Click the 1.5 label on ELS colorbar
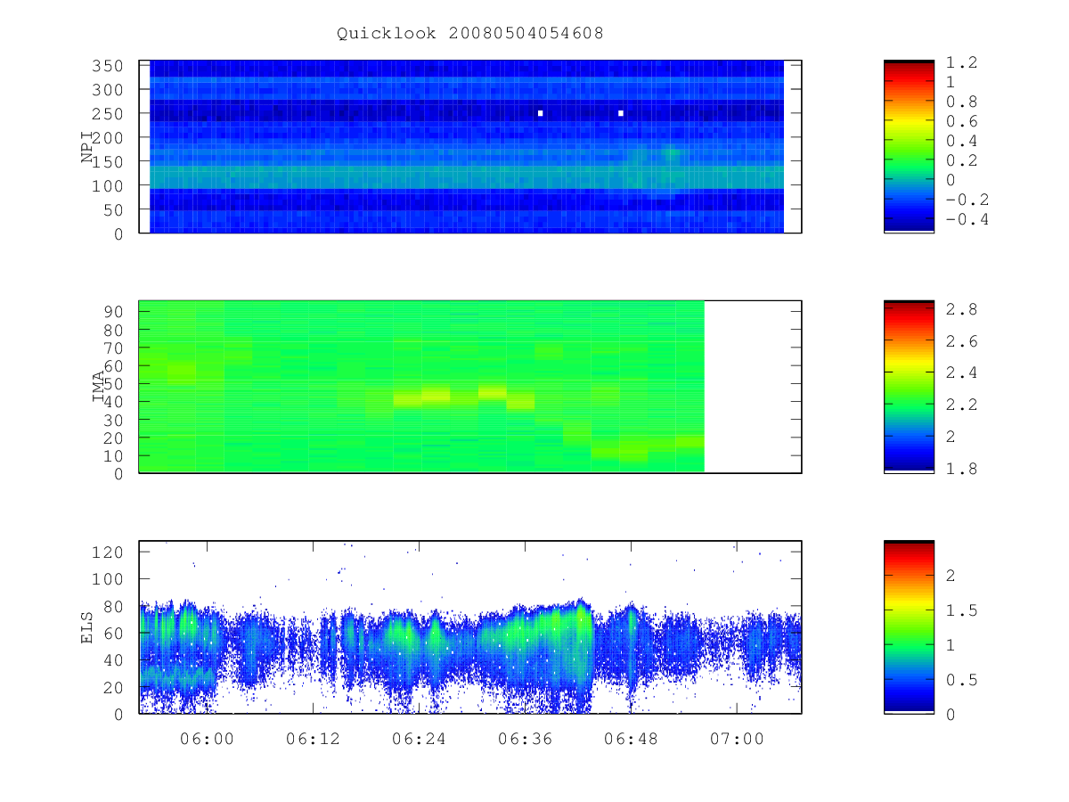 pyautogui.click(x=961, y=610)
